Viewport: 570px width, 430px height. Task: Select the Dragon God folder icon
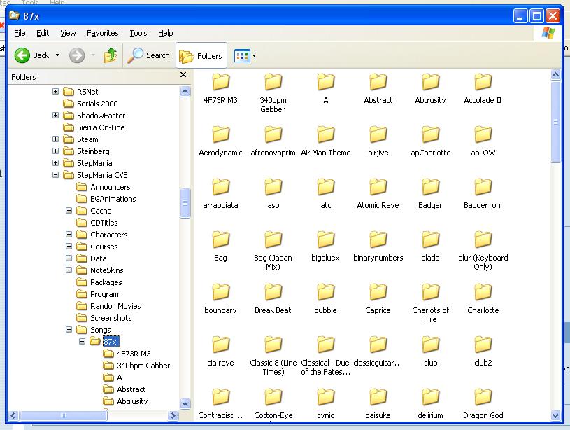pos(483,397)
